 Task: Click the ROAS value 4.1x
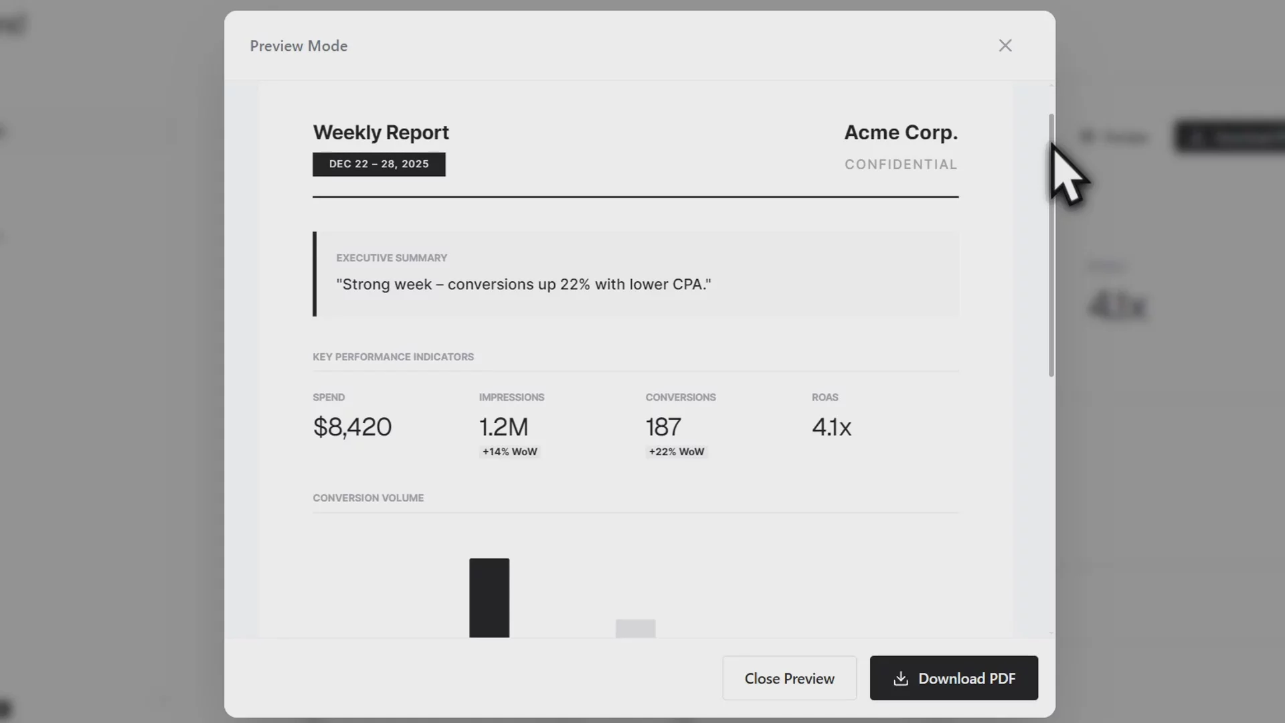831,426
